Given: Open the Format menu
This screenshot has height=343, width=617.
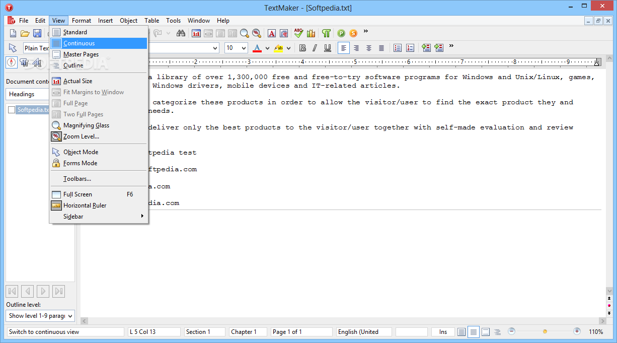Looking at the screenshot, I should tap(82, 21).
